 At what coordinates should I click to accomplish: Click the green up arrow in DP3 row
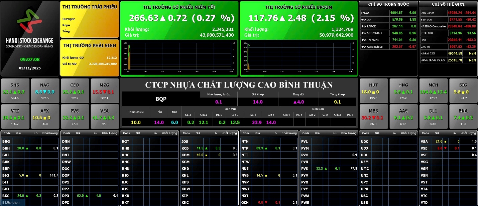tap(87, 196)
